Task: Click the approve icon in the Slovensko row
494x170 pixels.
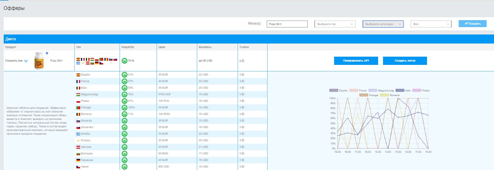Action: (x=124, y=127)
